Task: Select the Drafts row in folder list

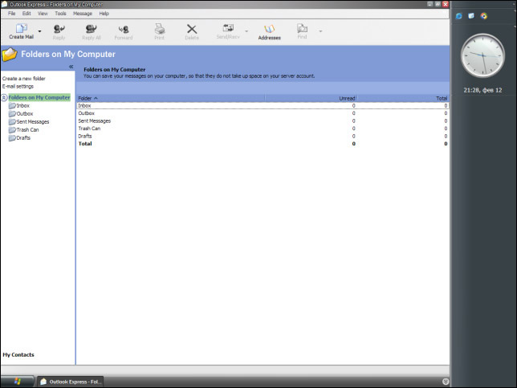Action: pos(263,137)
